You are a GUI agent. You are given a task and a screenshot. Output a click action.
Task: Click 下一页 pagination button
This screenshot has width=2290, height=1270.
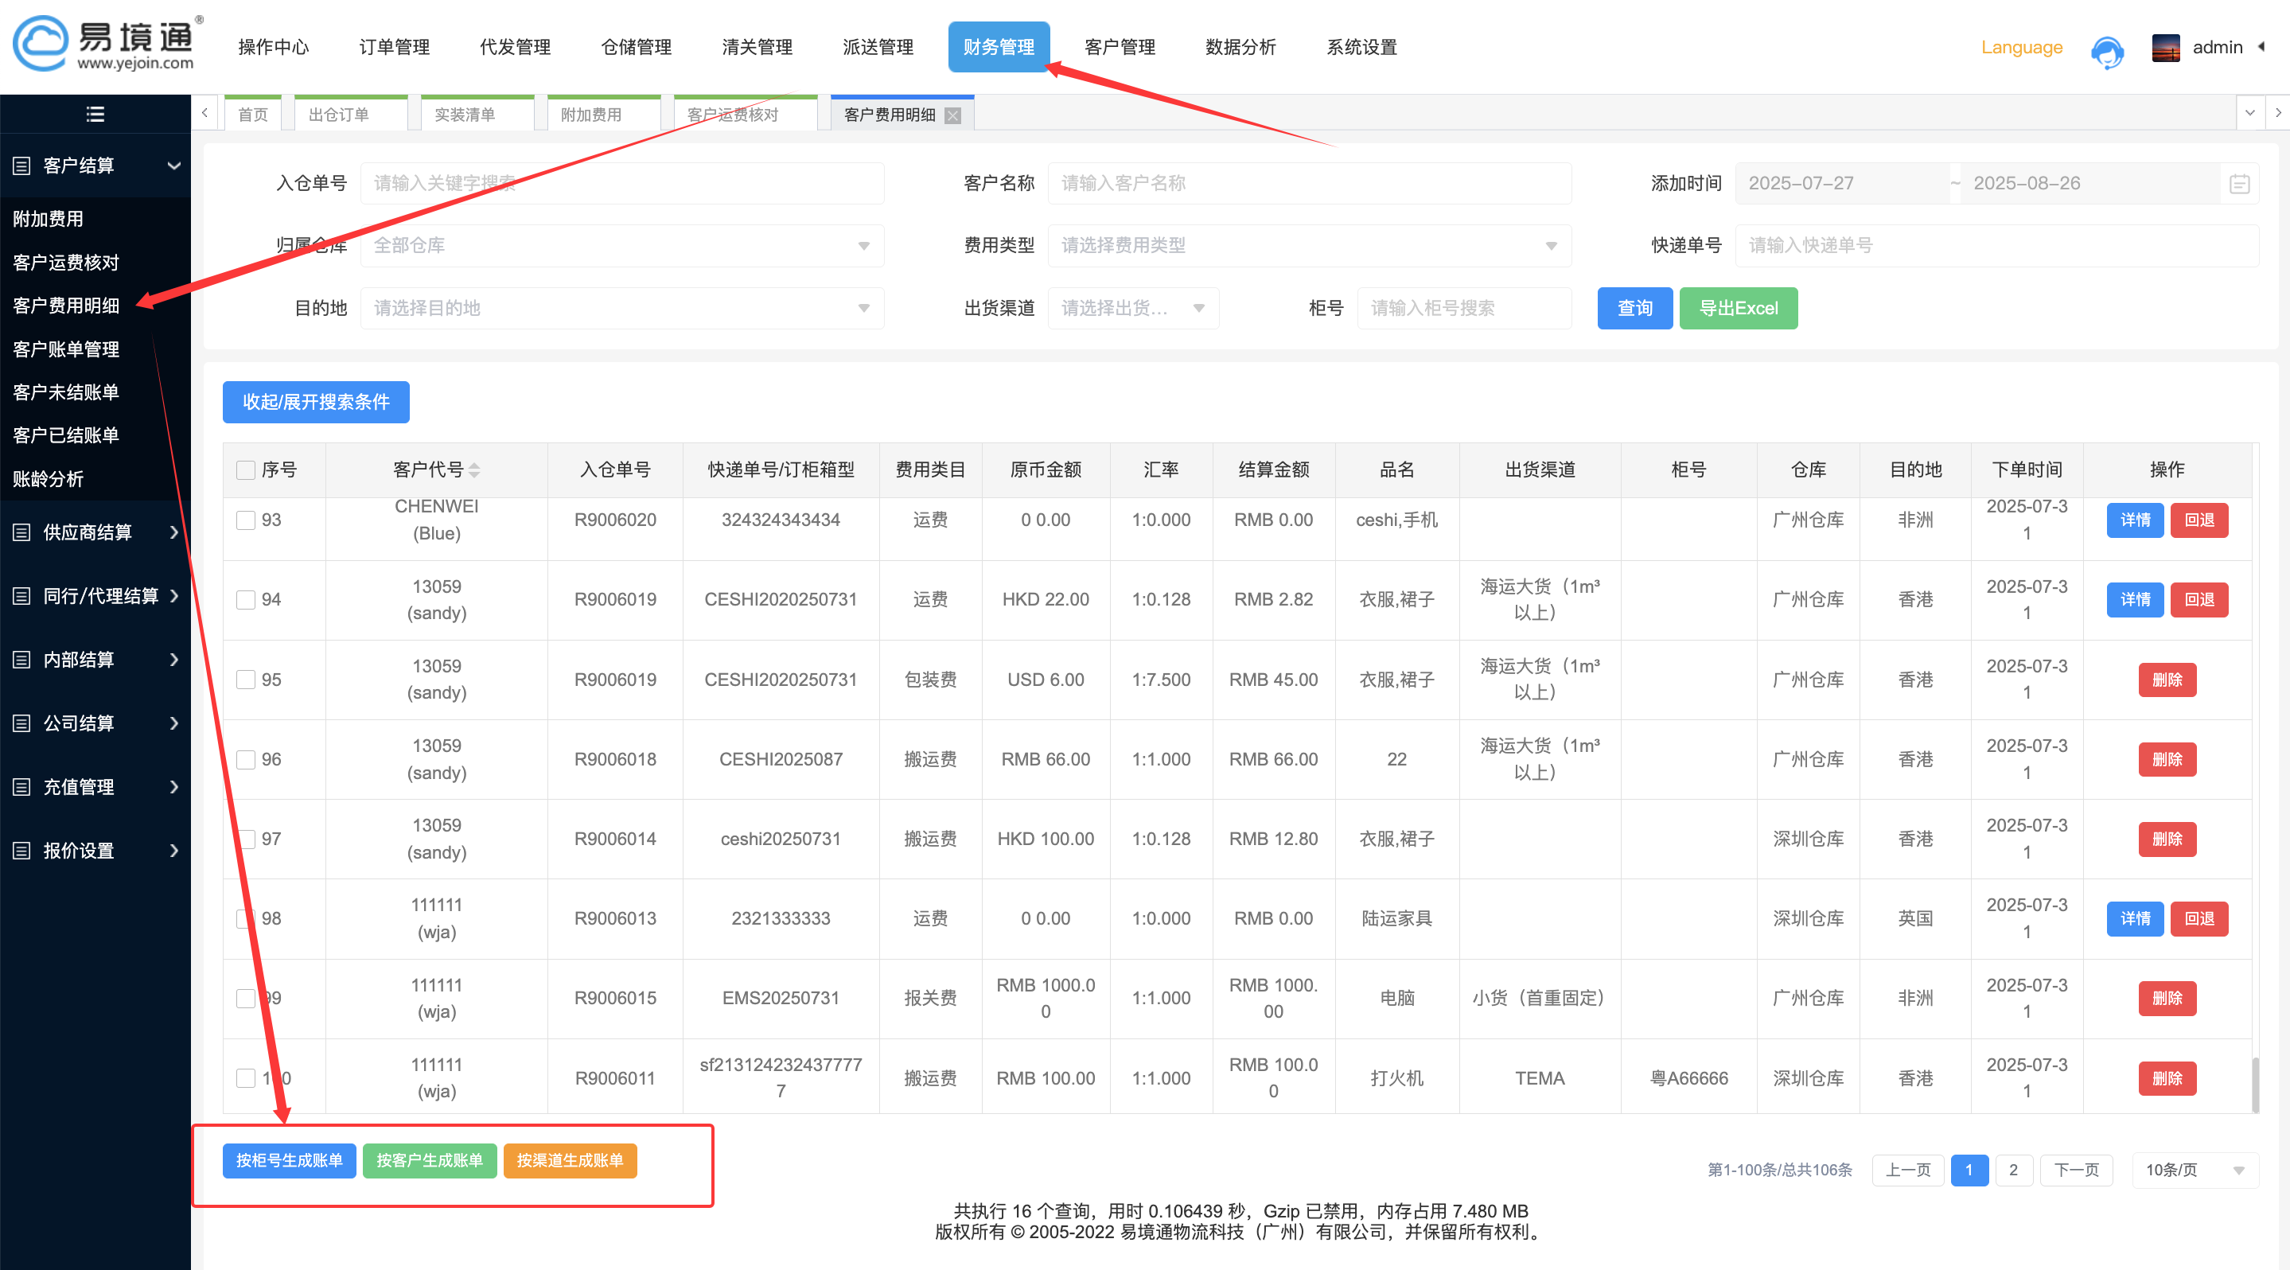[x=2076, y=1170]
